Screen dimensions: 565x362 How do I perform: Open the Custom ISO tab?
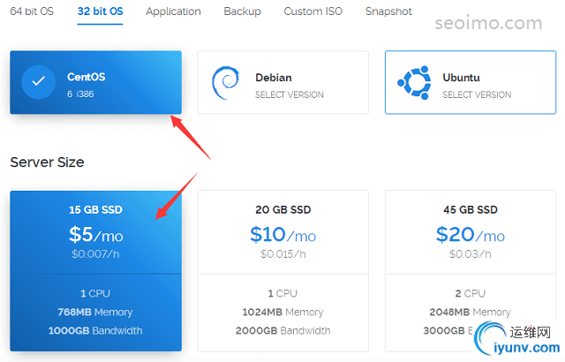(313, 11)
